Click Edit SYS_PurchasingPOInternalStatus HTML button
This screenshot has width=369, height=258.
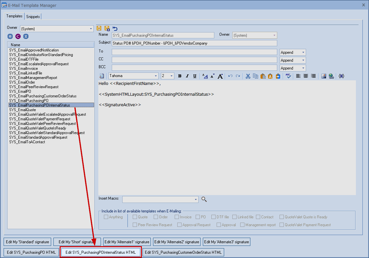[101, 252]
